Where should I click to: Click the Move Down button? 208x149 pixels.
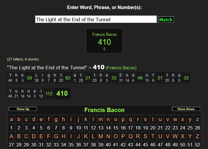tap(186, 109)
